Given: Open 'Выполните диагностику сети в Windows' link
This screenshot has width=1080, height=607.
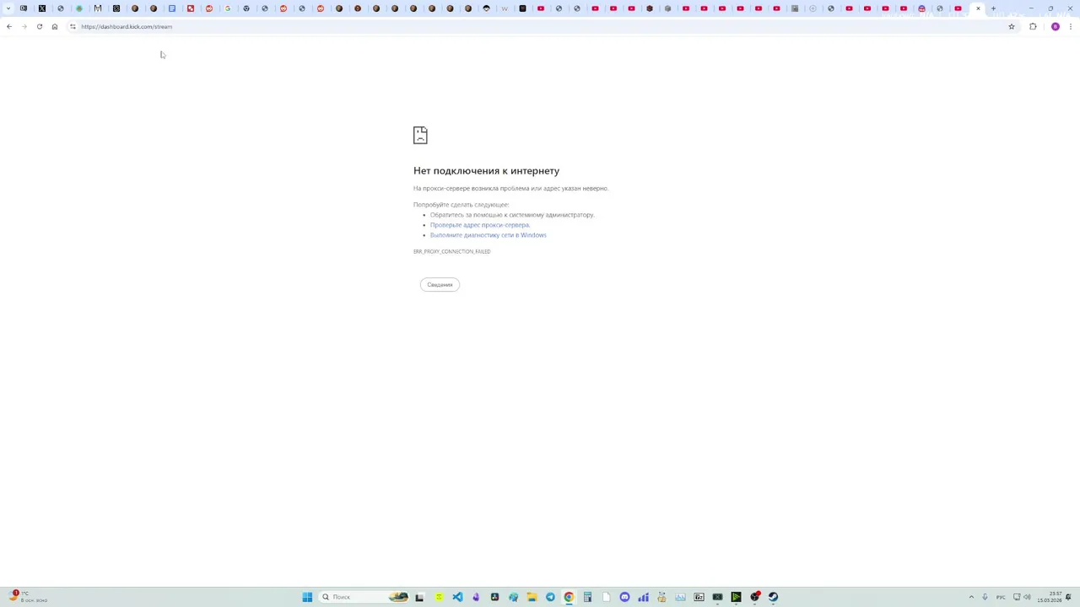Looking at the screenshot, I should tap(489, 235).
